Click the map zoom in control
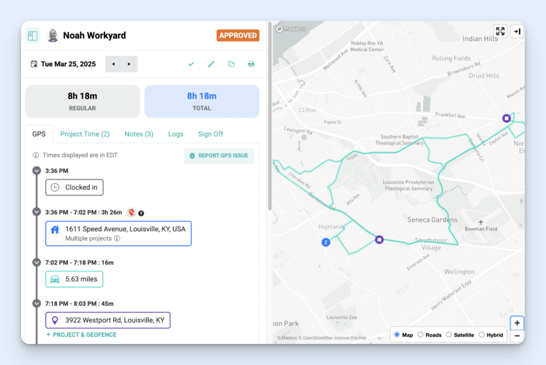This screenshot has width=546, height=365. click(x=517, y=323)
